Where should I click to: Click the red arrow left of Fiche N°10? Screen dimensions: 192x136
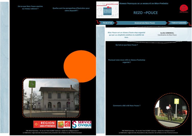(97, 22)
